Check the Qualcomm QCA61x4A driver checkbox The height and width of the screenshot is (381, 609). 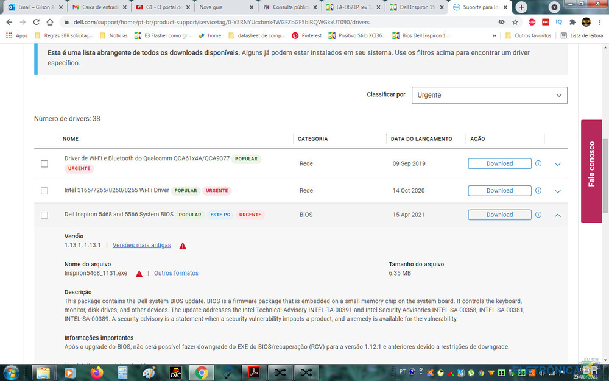(x=44, y=164)
